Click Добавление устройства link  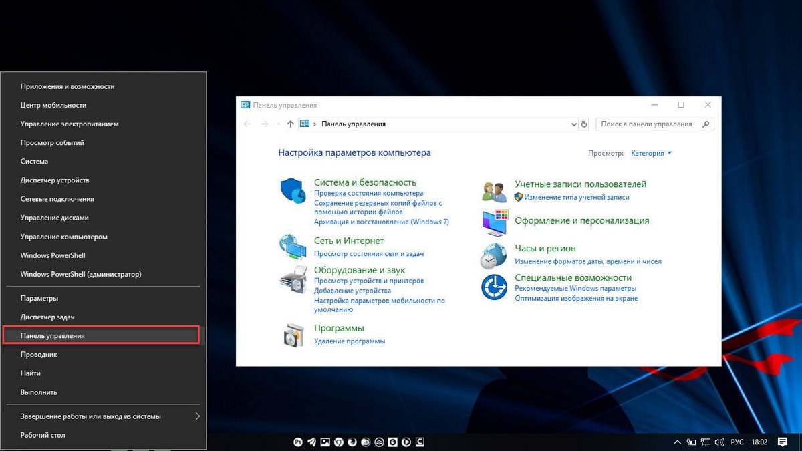click(352, 291)
